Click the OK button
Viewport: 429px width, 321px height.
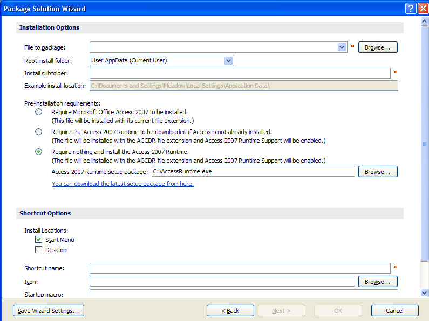(338, 311)
